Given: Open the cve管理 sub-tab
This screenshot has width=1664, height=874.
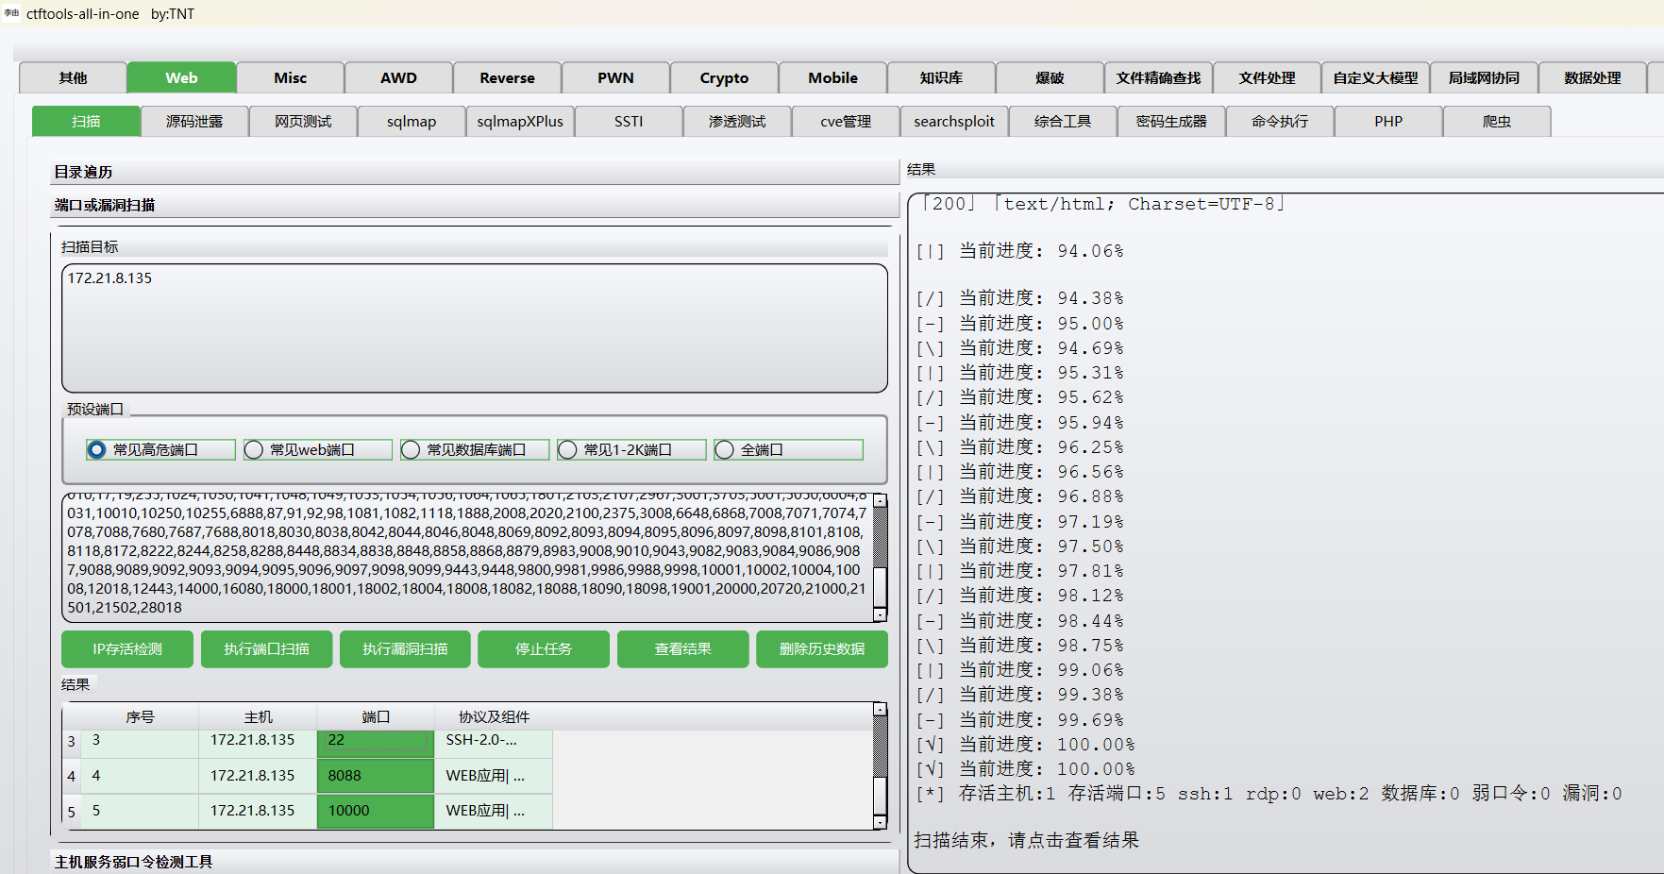Looking at the screenshot, I should coord(846,121).
